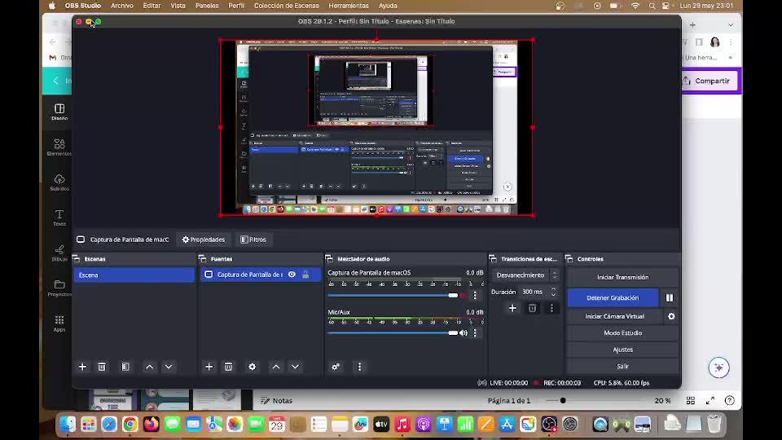Move selected source up in Fuentes list
Viewport: 782px width, 440px height.
[x=276, y=367]
